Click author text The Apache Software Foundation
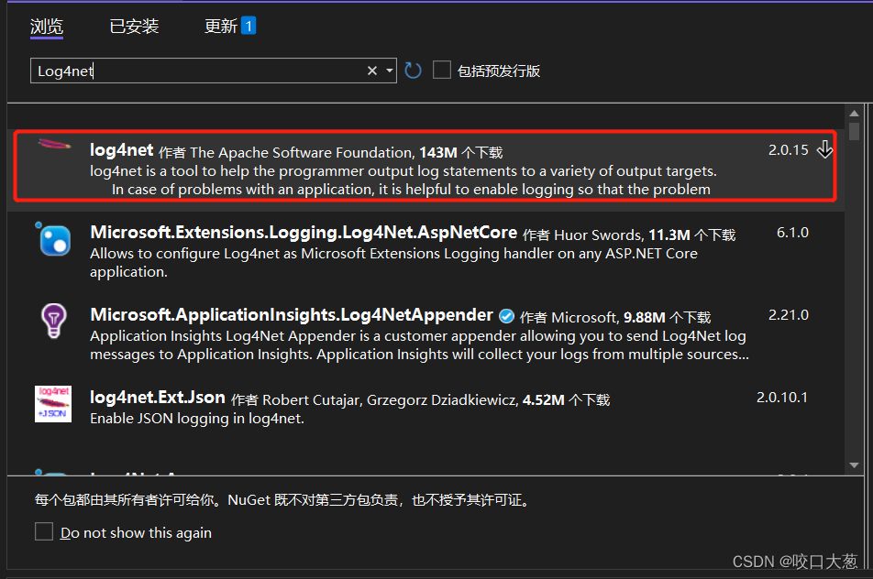Screen dimensions: 873x579 point(303,152)
